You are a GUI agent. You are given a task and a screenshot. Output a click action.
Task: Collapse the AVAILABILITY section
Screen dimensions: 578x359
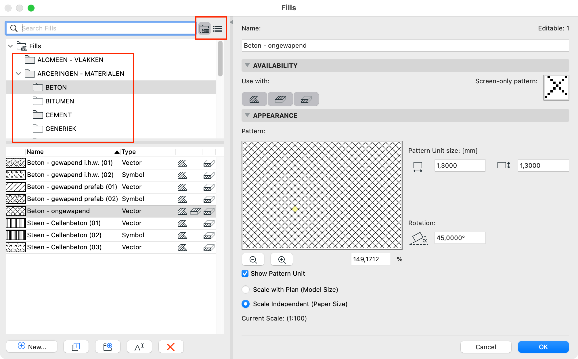click(247, 65)
